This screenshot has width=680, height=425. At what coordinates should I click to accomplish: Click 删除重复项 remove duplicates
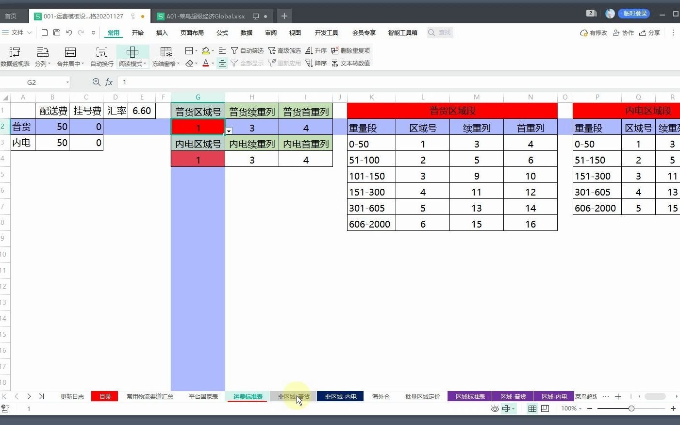pyautogui.click(x=350, y=50)
